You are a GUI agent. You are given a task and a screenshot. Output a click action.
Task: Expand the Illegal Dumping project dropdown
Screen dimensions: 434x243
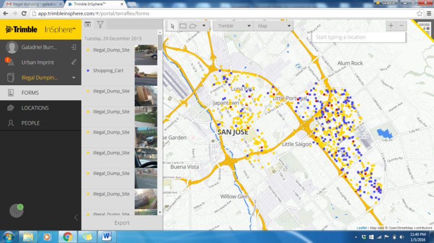[x=73, y=78]
